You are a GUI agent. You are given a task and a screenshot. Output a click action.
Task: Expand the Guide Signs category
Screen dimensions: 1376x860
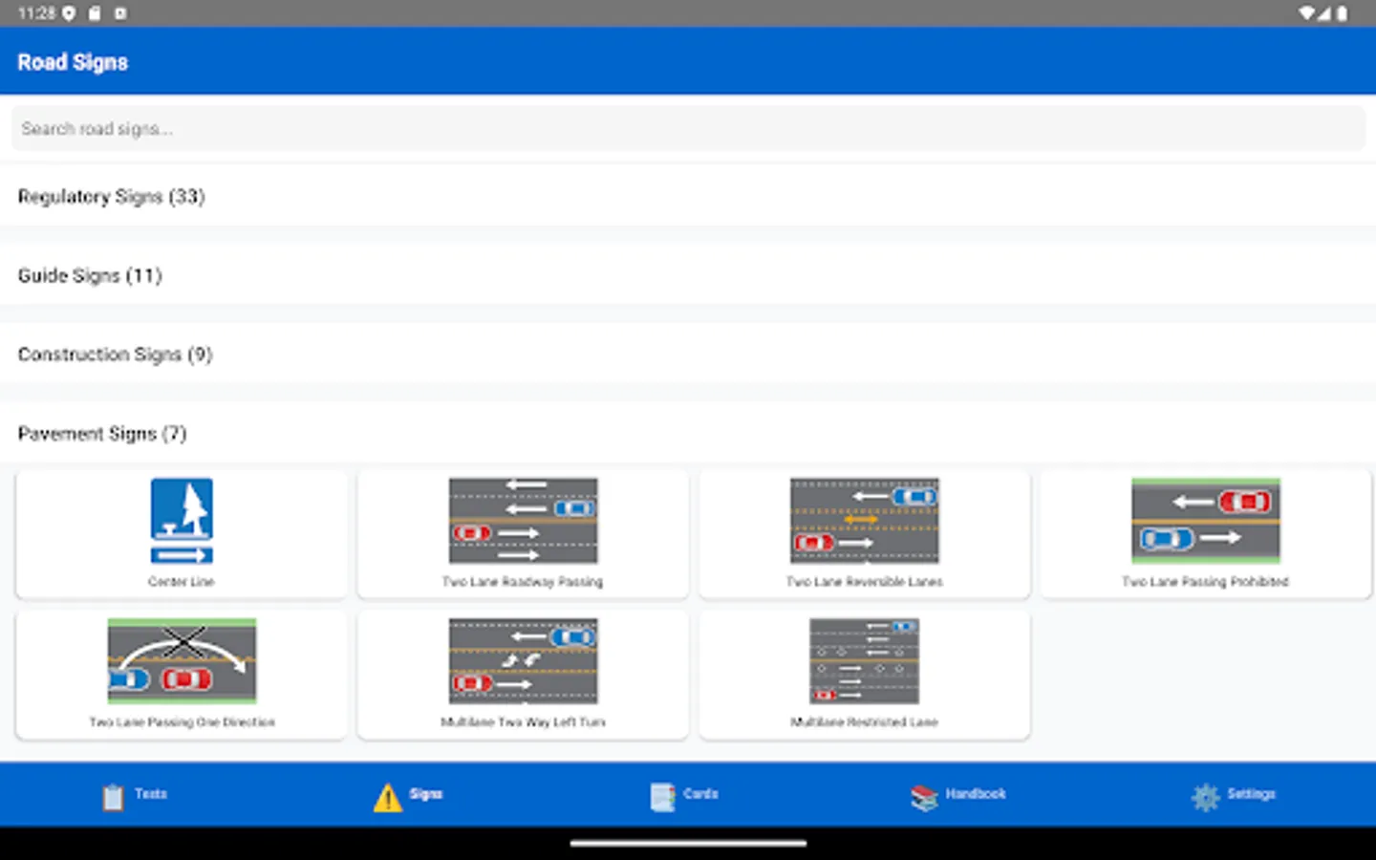[x=90, y=275]
